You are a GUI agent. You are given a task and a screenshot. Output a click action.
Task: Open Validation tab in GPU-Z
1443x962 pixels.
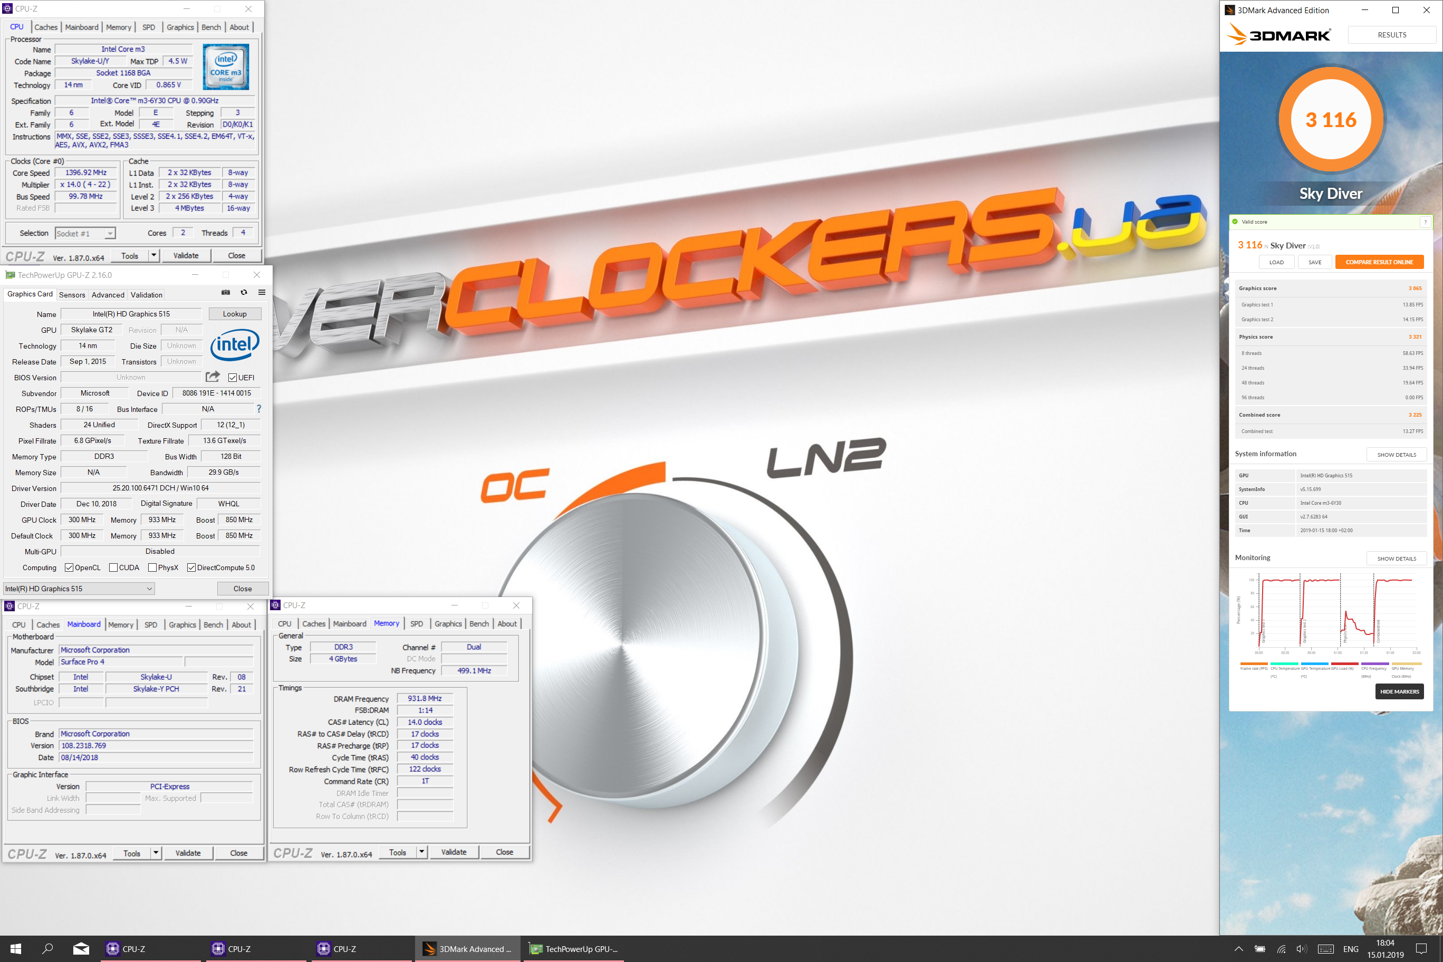(147, 294)
